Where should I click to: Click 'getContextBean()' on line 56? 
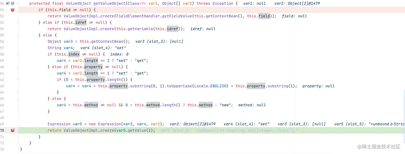[110, 42]
